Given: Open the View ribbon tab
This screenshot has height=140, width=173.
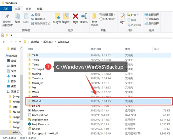Looking at the screenshot, I should (x=39, y=9).
